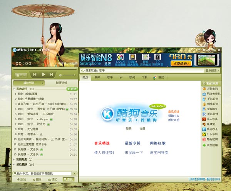This screenshot has width=231, height=191.
Task: Switch to the 下载 tab
Action: (x=144, y=78)
